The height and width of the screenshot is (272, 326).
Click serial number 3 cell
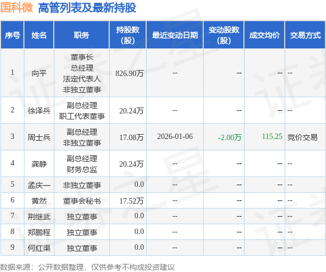coord(12,136)
